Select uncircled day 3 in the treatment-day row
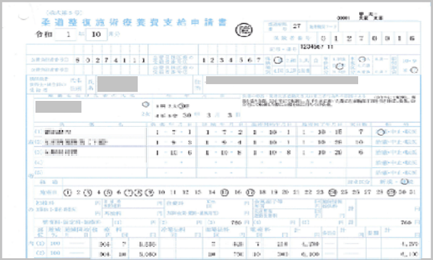This screenshot has height=260, width=433. coord(89,193)
